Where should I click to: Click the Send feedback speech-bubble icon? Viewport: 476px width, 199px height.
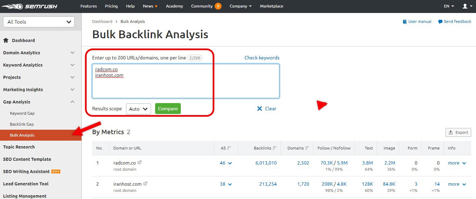tap(440, 21)
